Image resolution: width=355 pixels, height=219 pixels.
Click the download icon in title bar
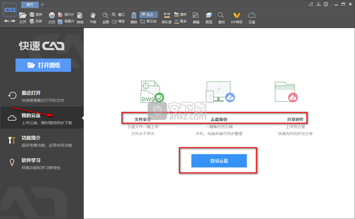pyautogui.click(x=318, y=4)
